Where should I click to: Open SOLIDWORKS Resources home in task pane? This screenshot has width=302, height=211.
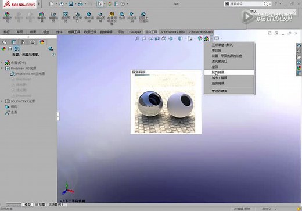(x=299, y=46)
